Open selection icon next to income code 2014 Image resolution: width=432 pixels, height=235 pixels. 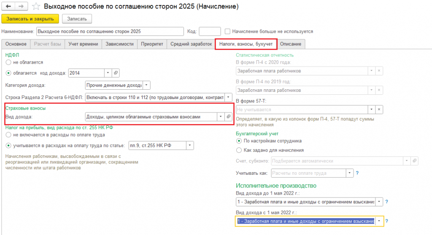point(116,73)
